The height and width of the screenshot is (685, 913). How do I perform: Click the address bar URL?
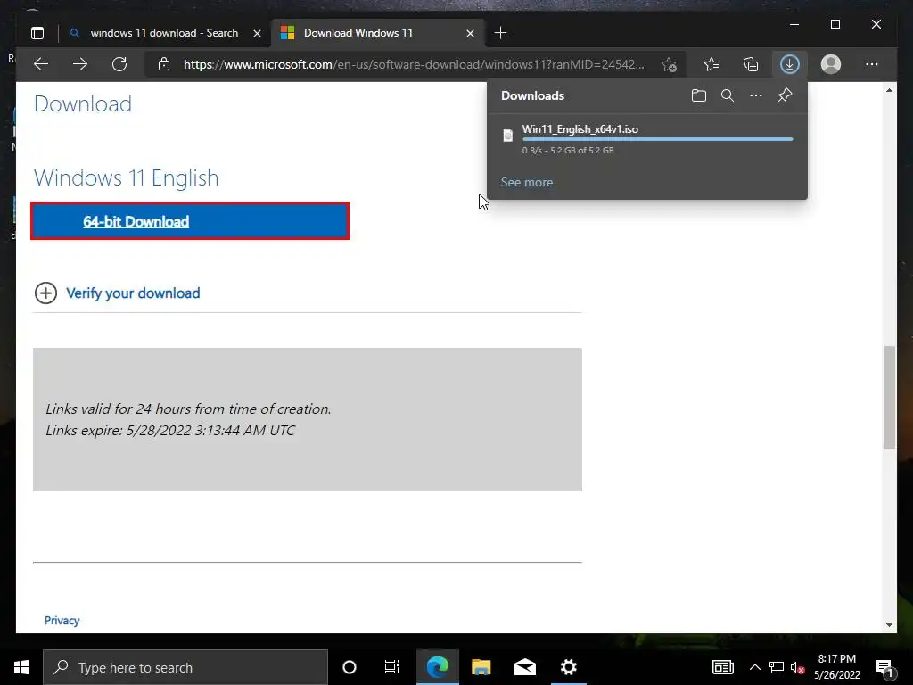tap(414, 64)
